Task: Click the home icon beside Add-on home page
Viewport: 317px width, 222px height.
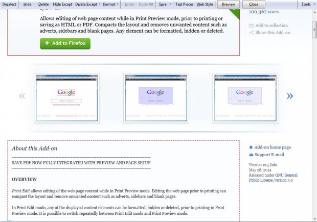Action: coord(251,147)
